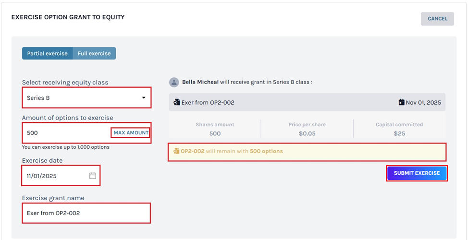Select the Partial exercise option
The image size is (468, 240).
point(47,53)
